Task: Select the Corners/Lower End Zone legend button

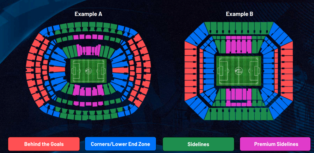Action: pos(120,144)
